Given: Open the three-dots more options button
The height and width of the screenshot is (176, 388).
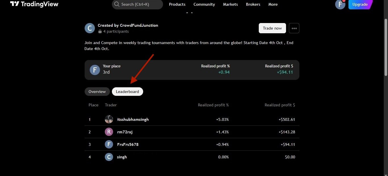Looking at the screenshot, I should pos(294,28).
